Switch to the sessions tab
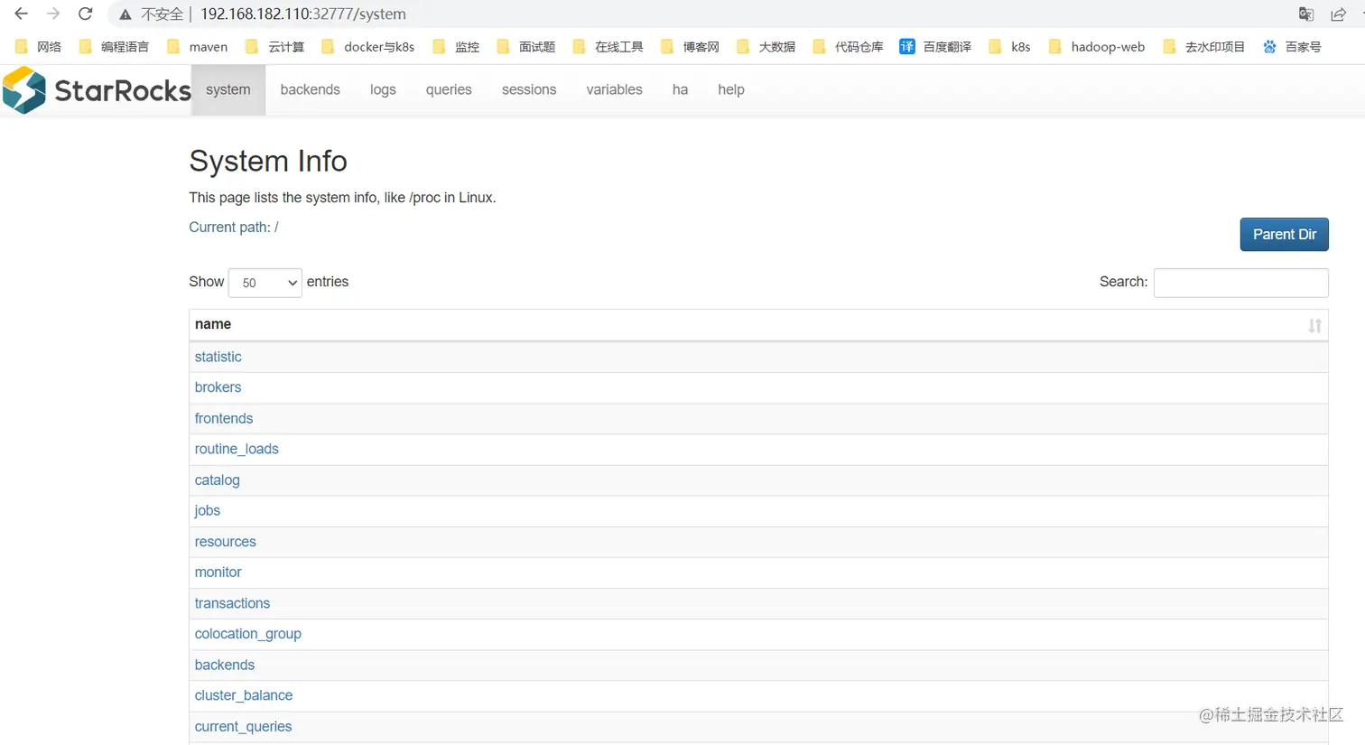The height and width of the screenshot is (745, 1365). click(x=529, y=89)
